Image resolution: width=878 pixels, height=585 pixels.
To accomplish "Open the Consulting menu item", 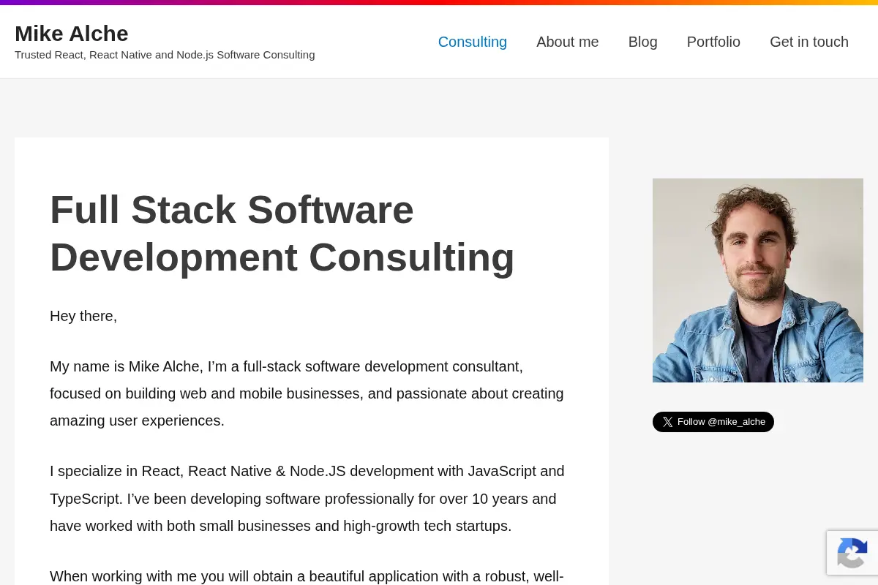I will click(472, 42).
